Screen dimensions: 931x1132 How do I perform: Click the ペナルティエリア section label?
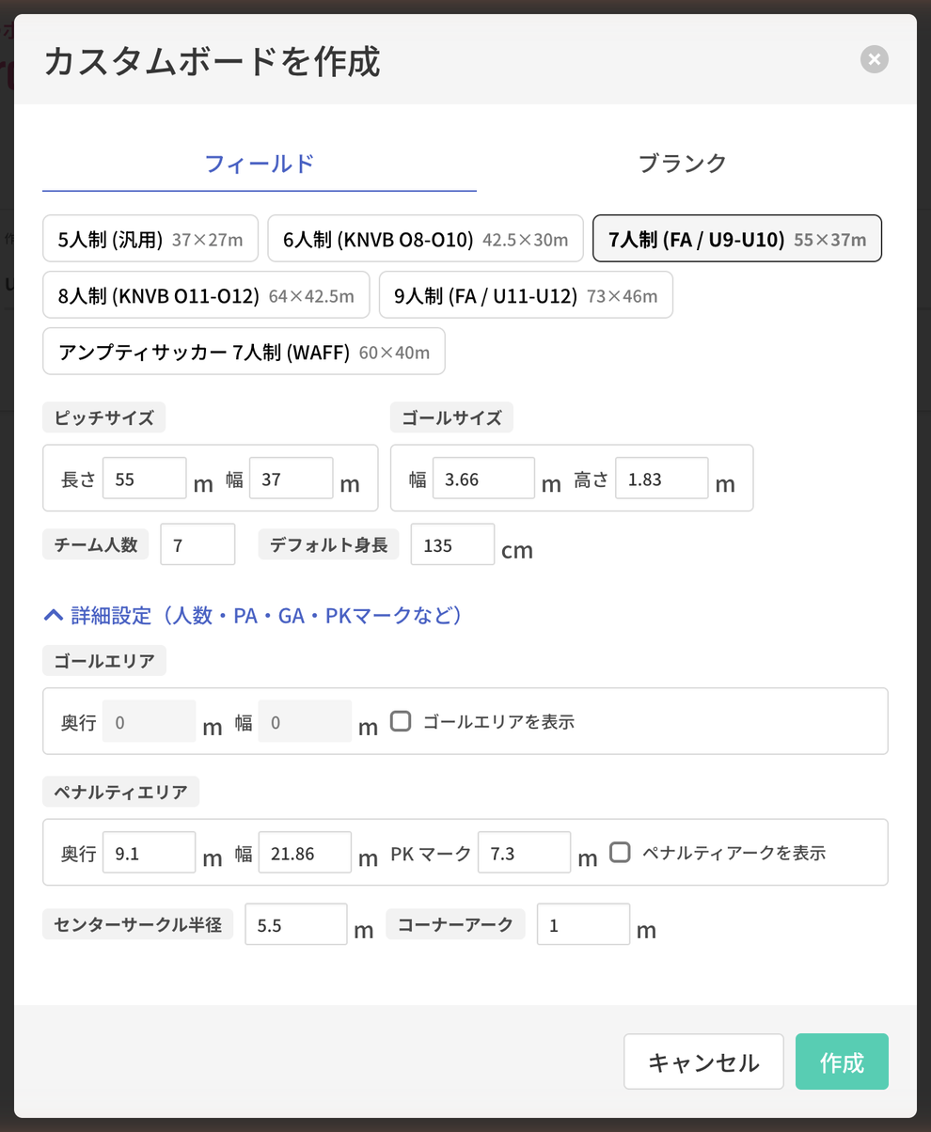(x=120, y=792)
